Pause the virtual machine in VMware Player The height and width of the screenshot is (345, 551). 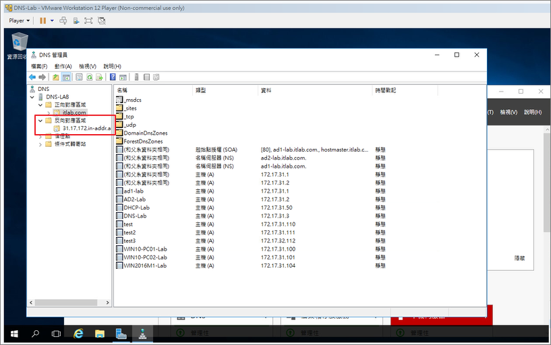[x=43, y=21]
